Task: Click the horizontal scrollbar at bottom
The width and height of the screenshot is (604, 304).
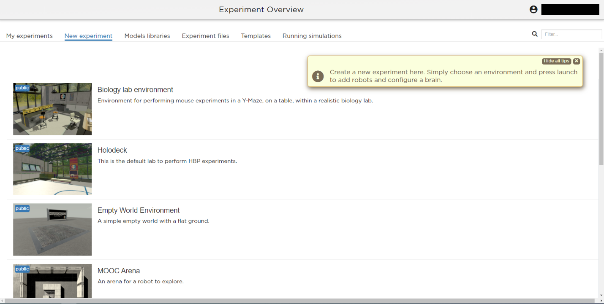Action: (x=299, y=301)
